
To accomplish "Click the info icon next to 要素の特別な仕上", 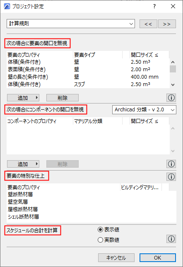I will point(171,177).
